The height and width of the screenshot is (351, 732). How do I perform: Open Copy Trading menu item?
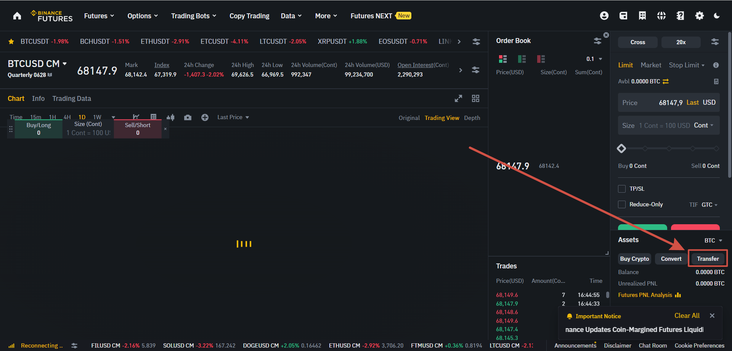[x=249, y=16]
